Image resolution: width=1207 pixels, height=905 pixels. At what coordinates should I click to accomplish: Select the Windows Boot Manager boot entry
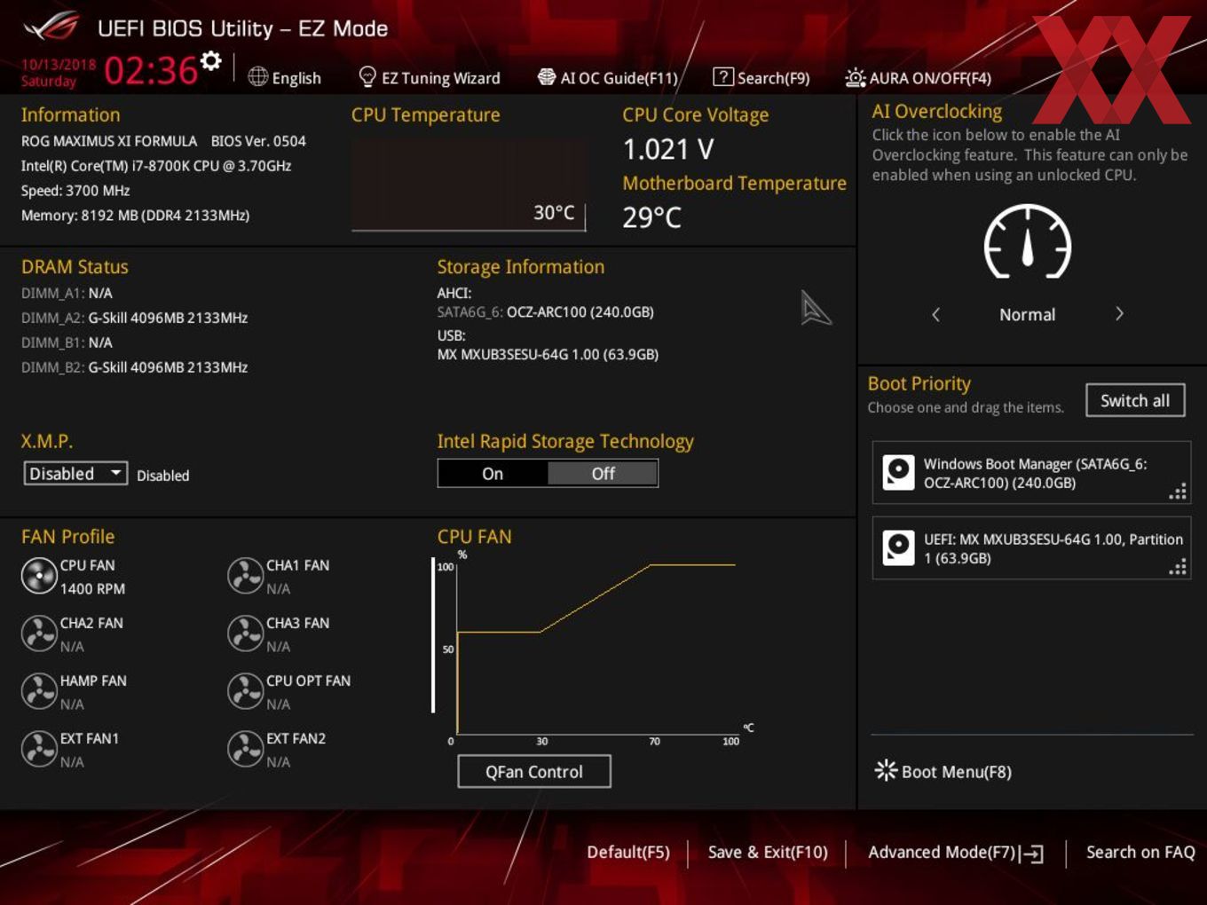(x=1031, y=473)
